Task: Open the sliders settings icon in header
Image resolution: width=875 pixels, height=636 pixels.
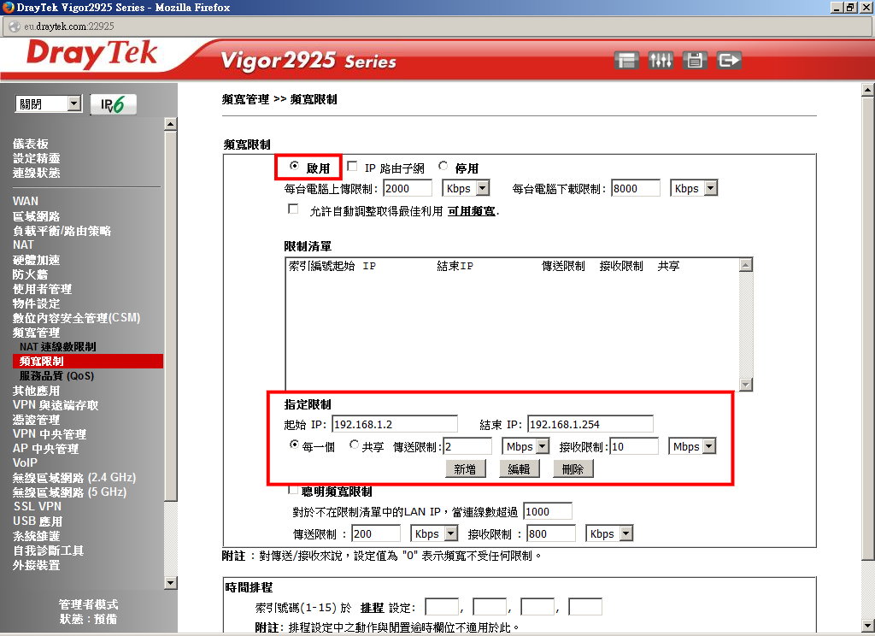Action: (x=661, y=61)
